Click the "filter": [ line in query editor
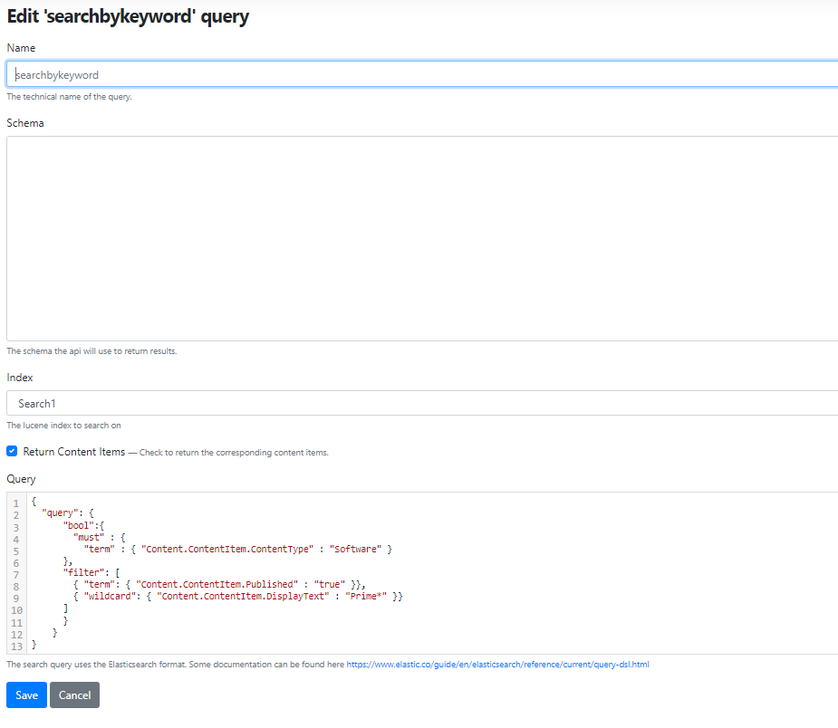 pos(92,572)
